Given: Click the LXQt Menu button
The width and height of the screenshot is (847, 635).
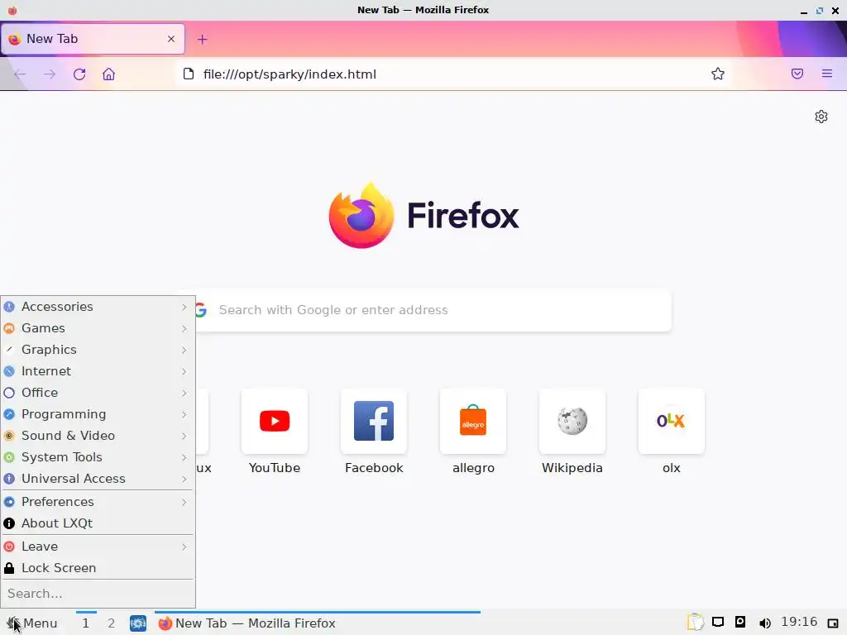Looking at the screenshot, I should 32,623.
